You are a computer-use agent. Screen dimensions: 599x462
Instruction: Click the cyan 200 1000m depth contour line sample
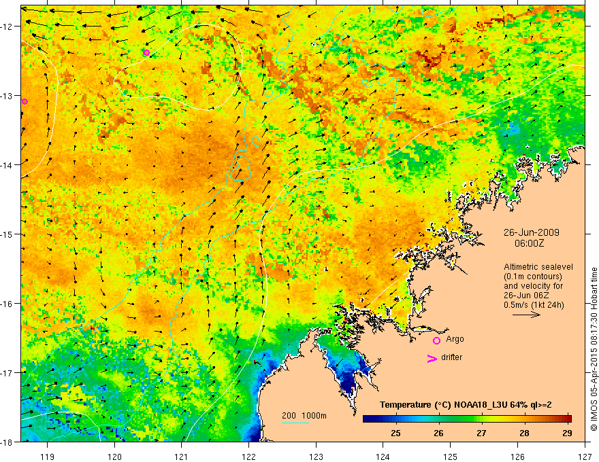coord(295,423)
